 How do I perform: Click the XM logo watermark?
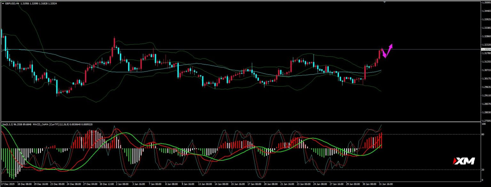click(464, 161)
